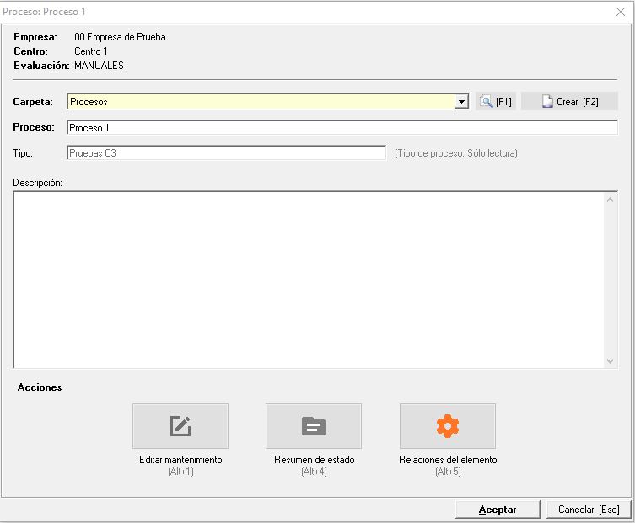
Task: Click the read-only Tipo field Pruebas C3
Action: click(226, 153)
